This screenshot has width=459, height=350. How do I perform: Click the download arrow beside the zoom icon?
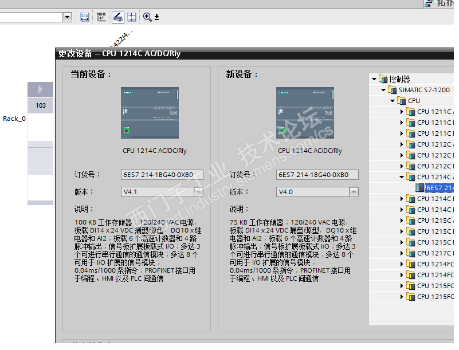coord(156,17)
